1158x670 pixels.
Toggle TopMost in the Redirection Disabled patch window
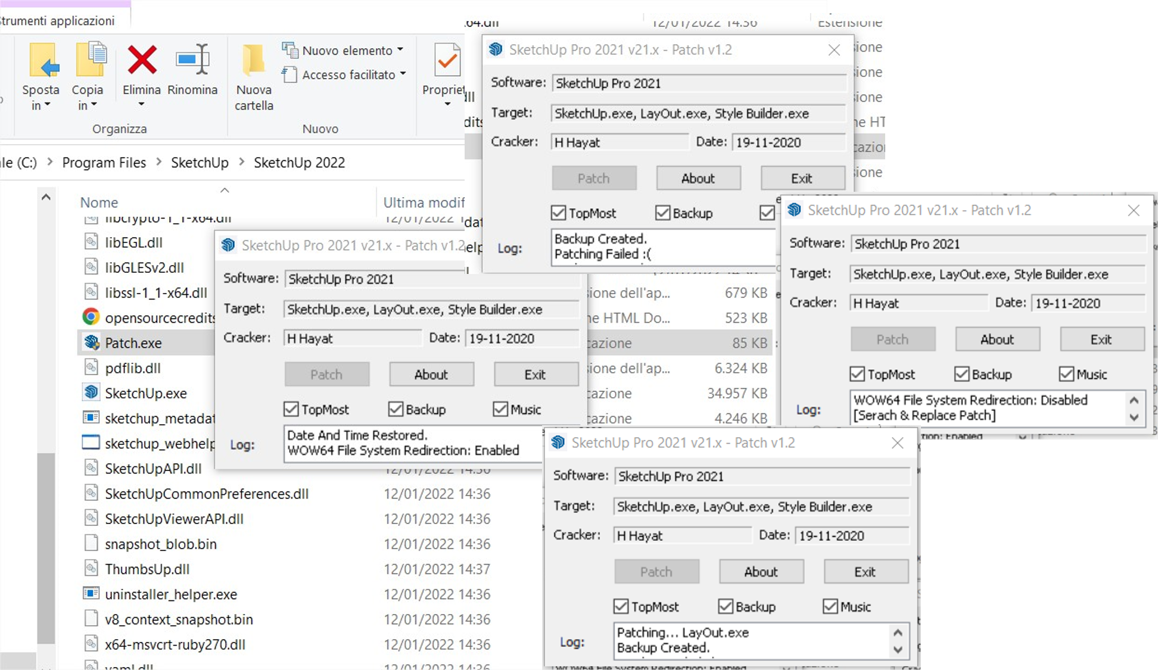pyautogui.click(x=857, y=374)
